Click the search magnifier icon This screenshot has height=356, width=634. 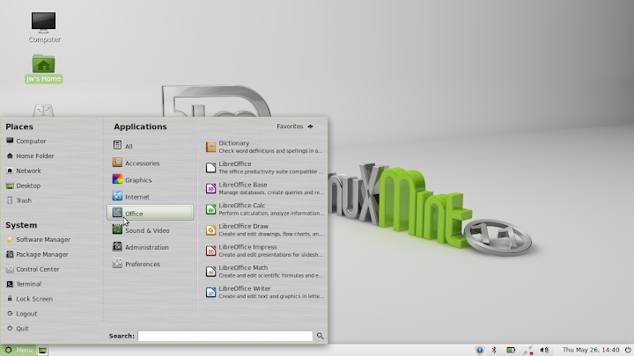(x=321, y=336)
